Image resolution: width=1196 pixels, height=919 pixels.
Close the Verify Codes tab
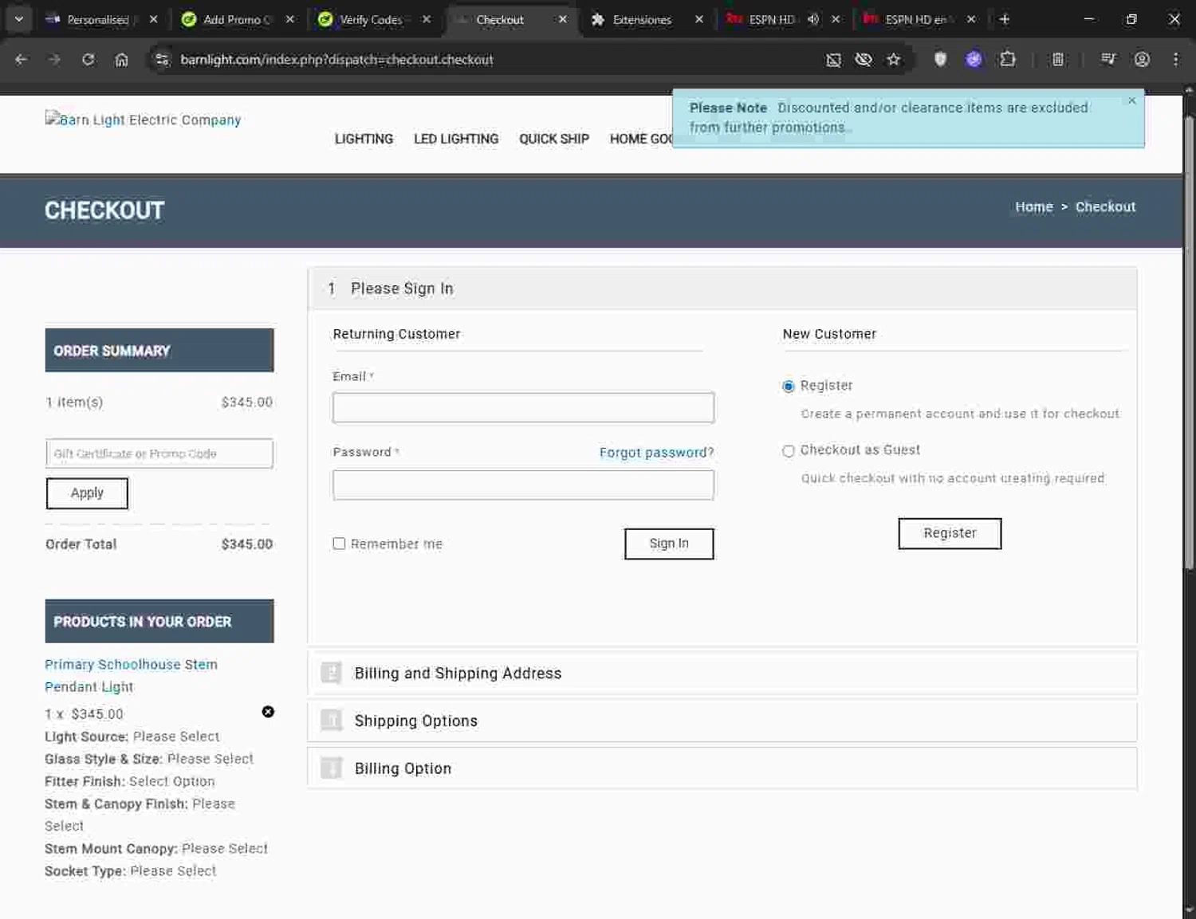427,19
